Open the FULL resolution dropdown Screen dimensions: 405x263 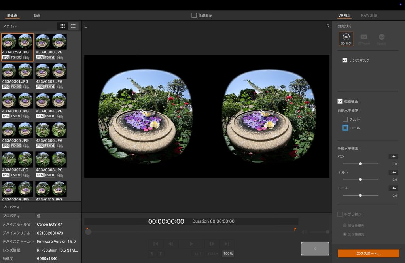click(x=213, y=254)
